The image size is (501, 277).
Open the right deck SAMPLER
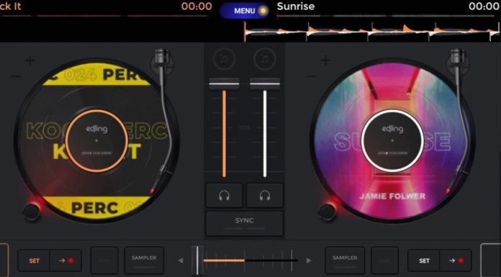tap(345, 260)
